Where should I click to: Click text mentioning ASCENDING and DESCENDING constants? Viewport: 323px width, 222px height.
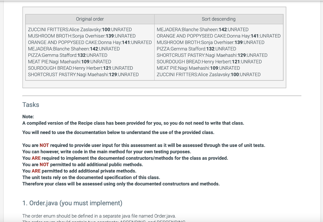coord(103,221)
